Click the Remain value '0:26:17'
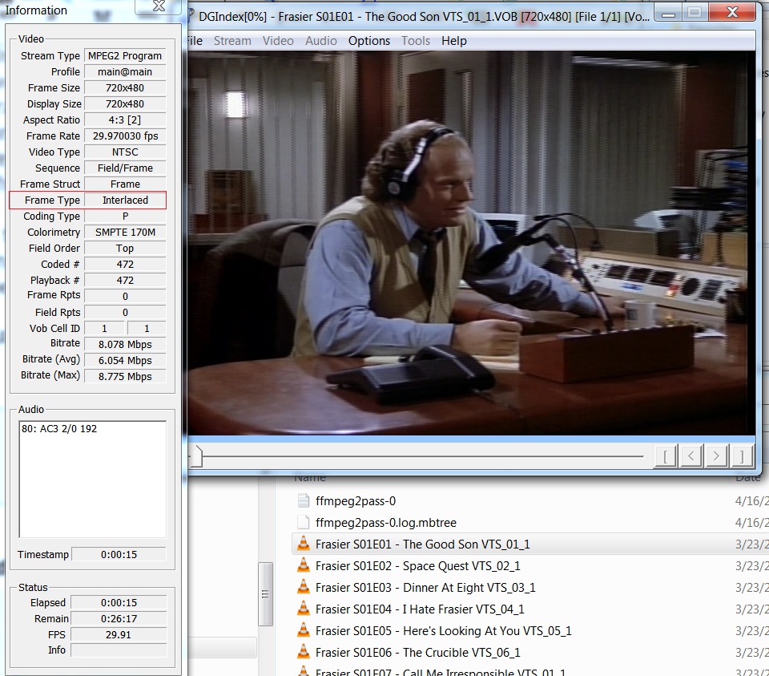 119,618
